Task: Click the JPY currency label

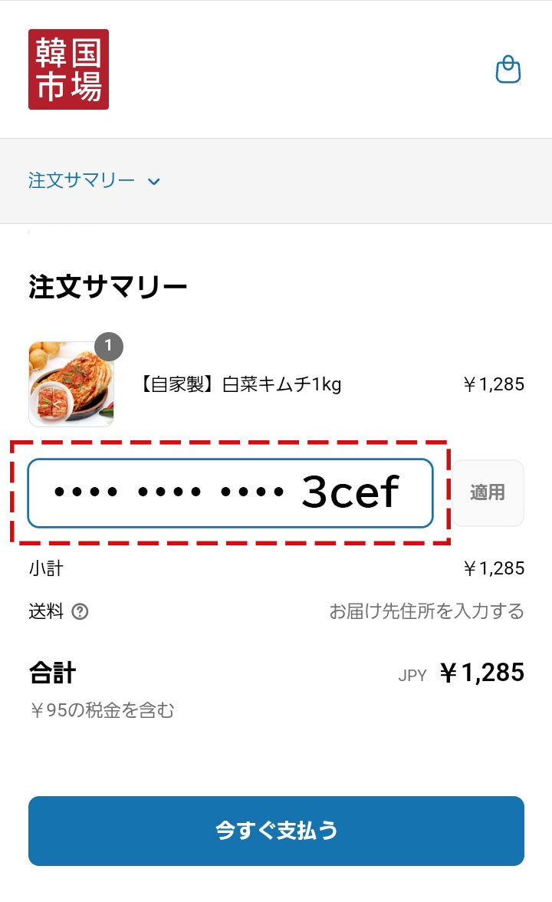Action: point(412,675)
